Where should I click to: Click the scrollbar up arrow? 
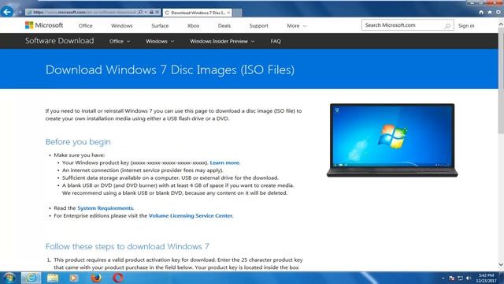click(501, 24)
